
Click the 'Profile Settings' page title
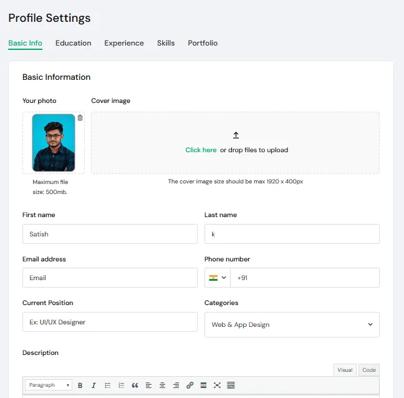tap(49, 18)
